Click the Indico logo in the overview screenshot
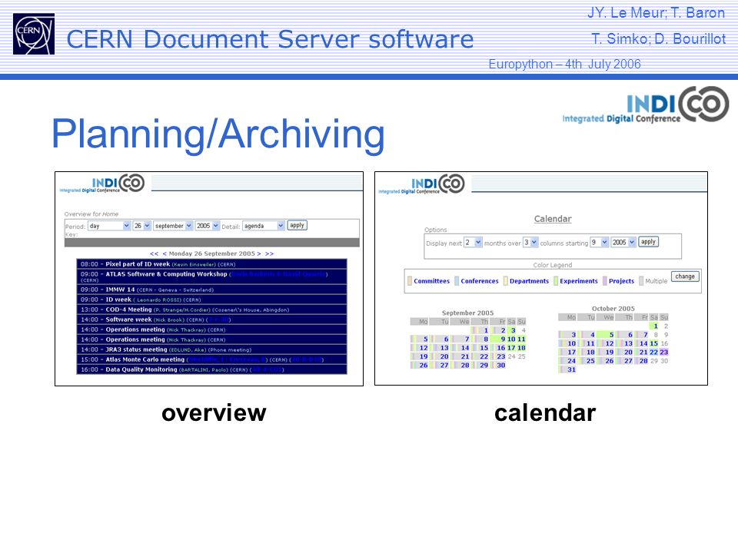The image size is (738, 553). click(x=102, y=184)
